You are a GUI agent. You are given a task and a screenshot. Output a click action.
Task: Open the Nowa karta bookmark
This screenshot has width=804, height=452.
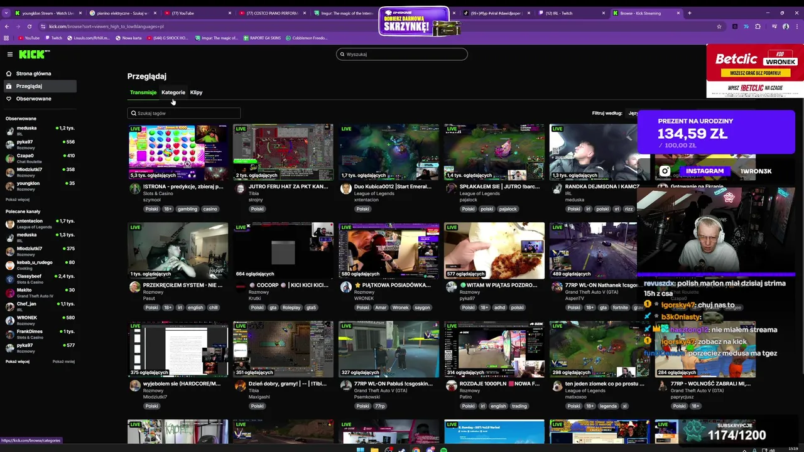click(128, 38)
